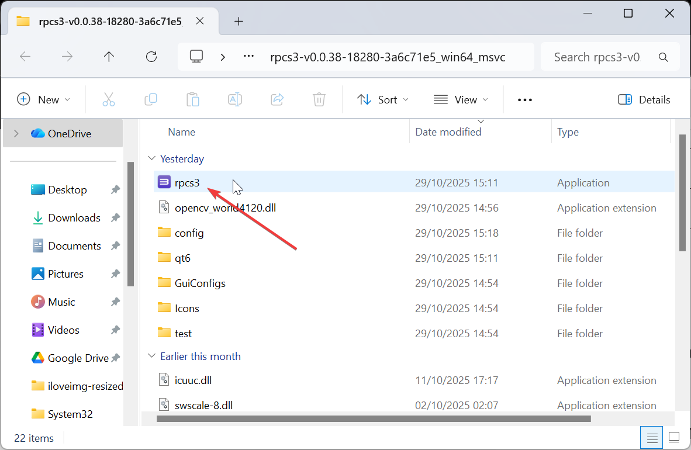
Task: Click the Copy icon in toolbar
Action: point(151,99)
